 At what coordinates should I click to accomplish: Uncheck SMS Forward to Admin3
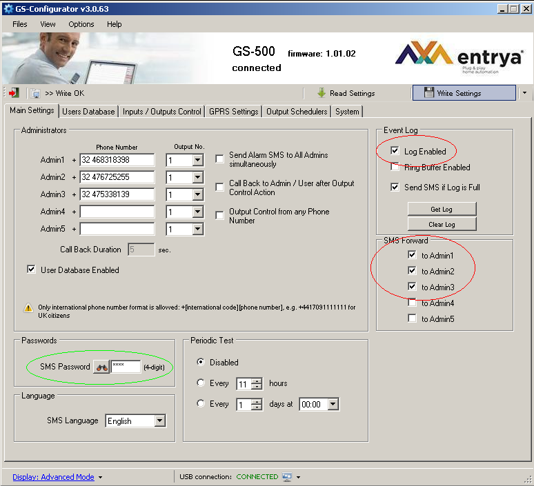point(412,287)
